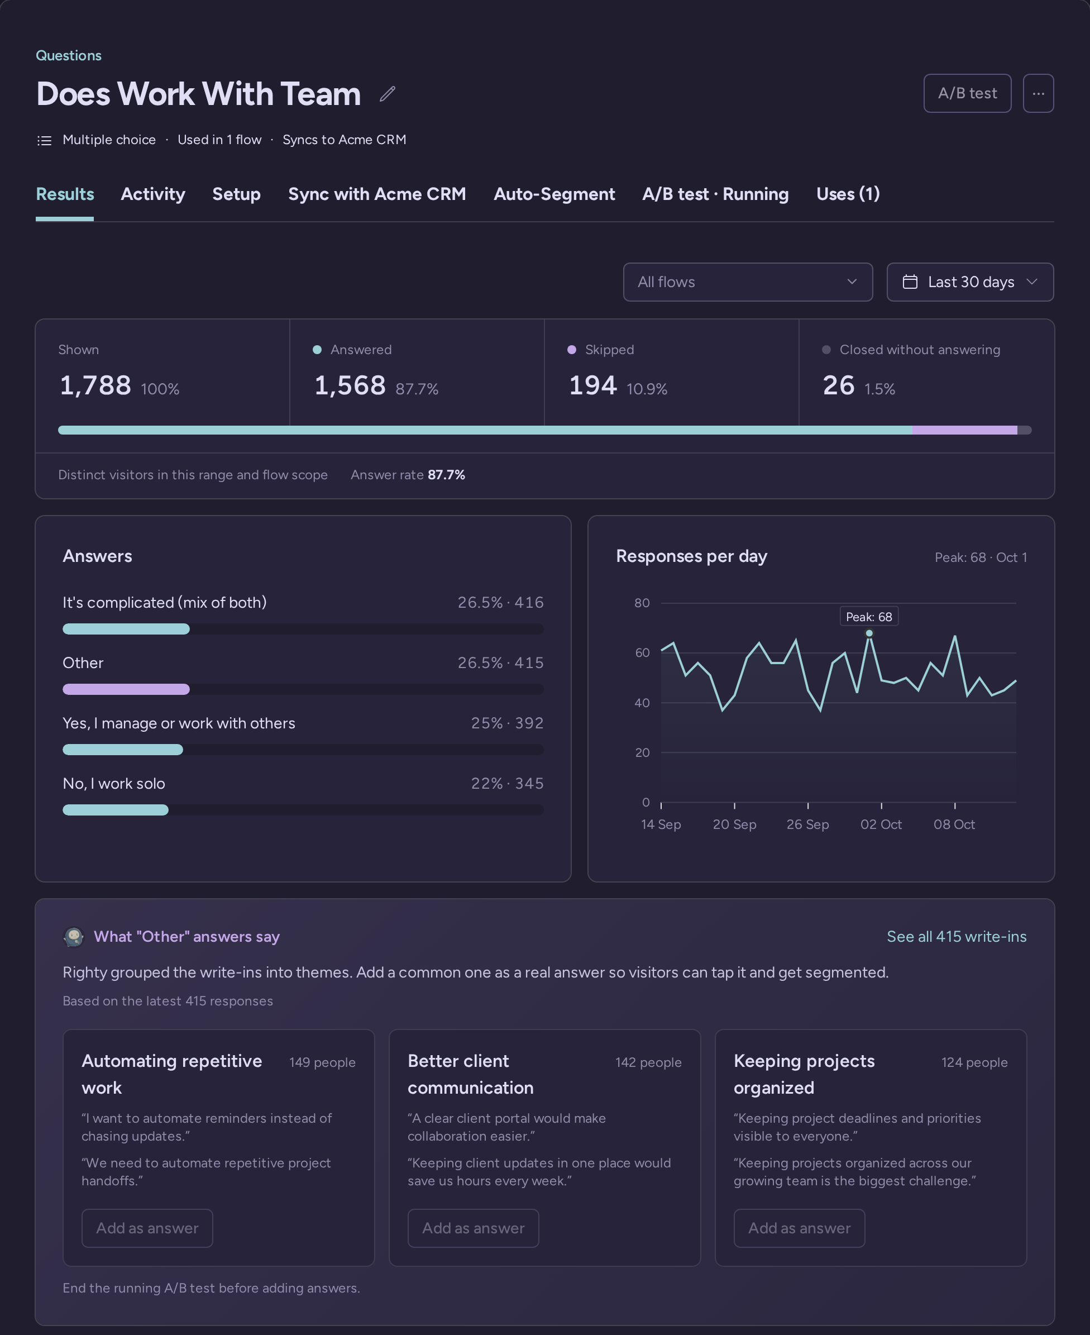
Task: Add Keeping projects organized as answer
Action: pos(799,1228)
